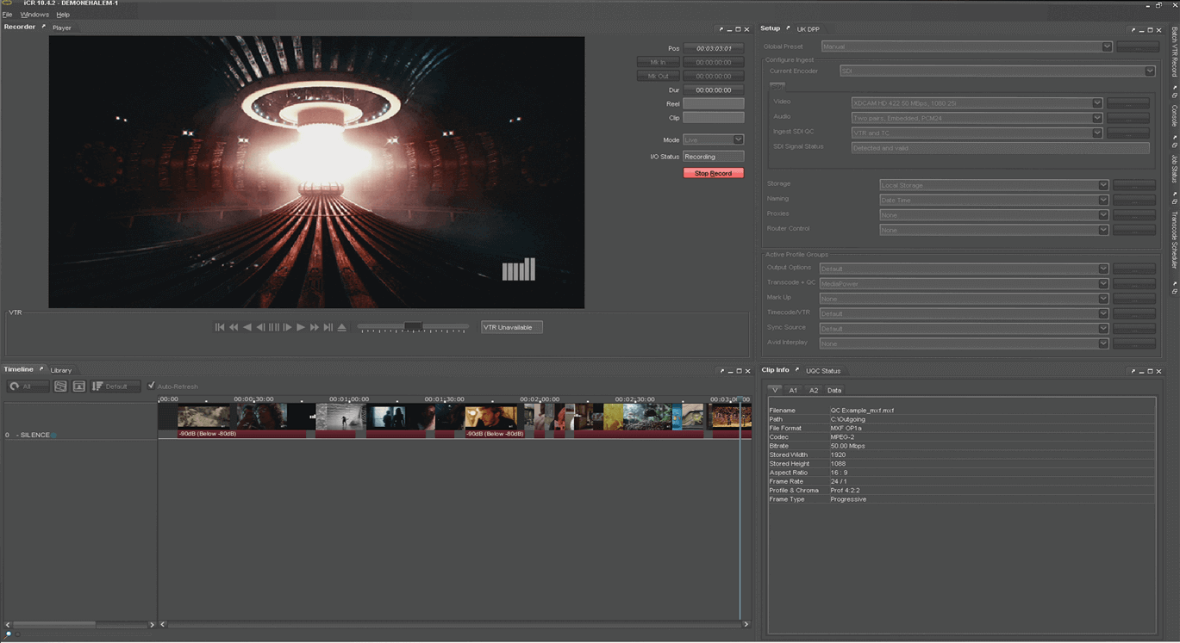Pause the VTR with the bars icon

[274, 327]
